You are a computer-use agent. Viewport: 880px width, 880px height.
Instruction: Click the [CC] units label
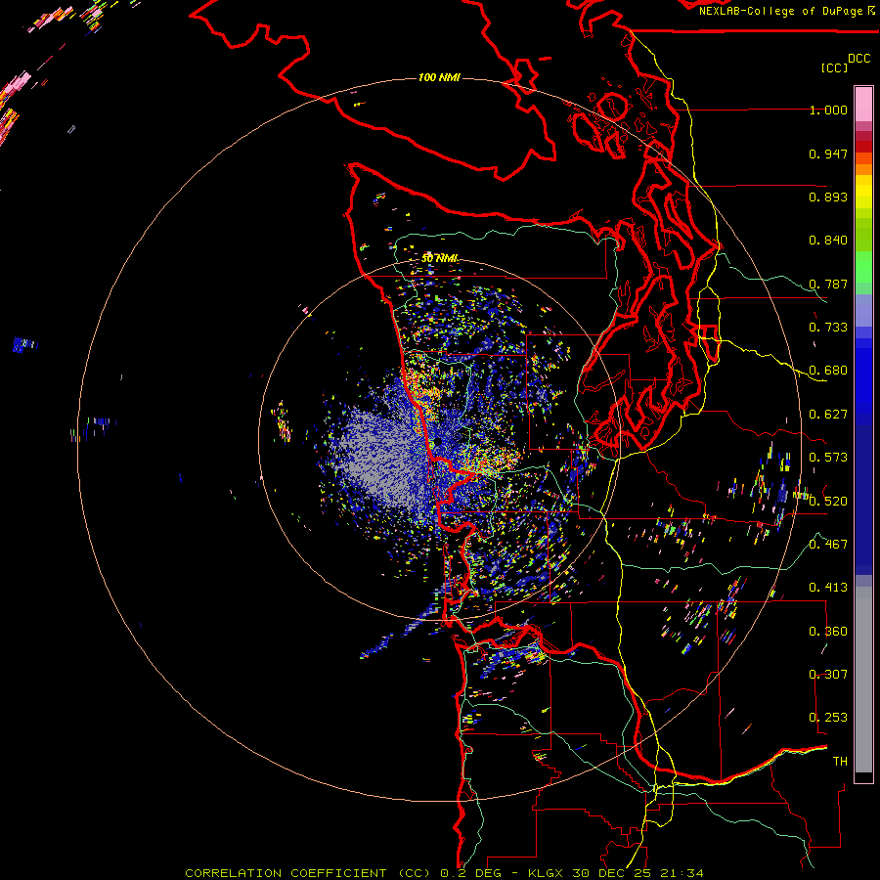pyautogui.click(x=834, y=67)
